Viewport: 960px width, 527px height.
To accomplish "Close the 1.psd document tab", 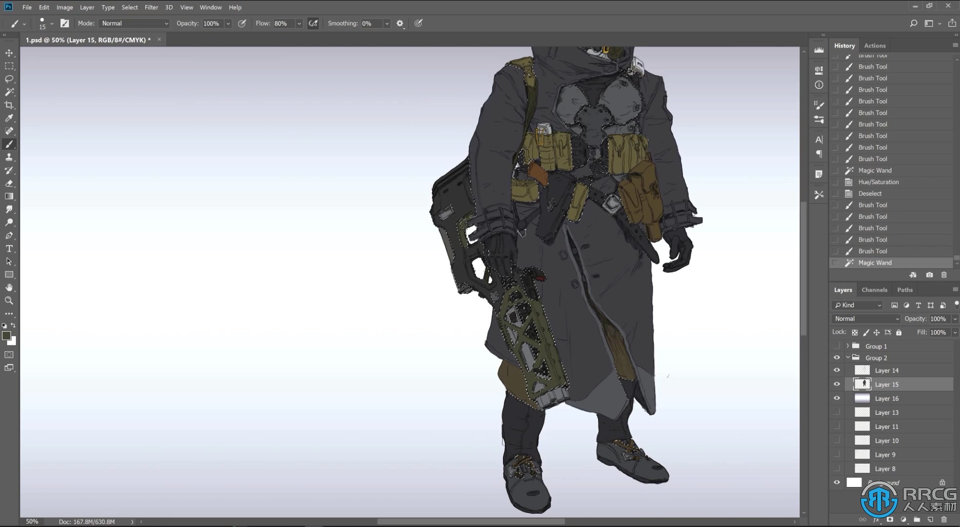I will click(159, 40).
